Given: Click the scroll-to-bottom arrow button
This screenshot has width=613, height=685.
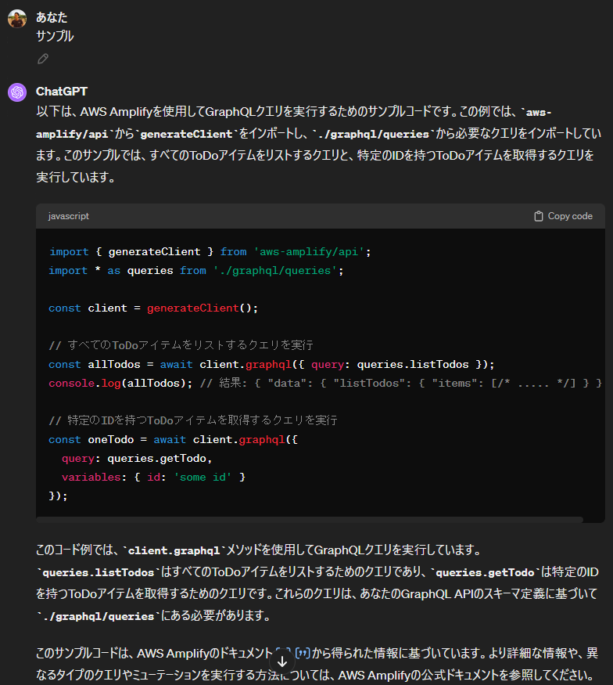Looking at the screenshot, I should pos(282,662).
